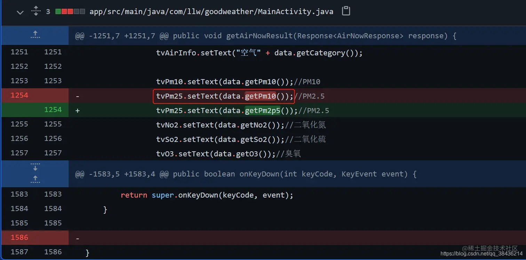The width and height of the screenshot is (526, 260).
Task: Copy the MainActivity.java file path
Action: [x=346, y=11]
